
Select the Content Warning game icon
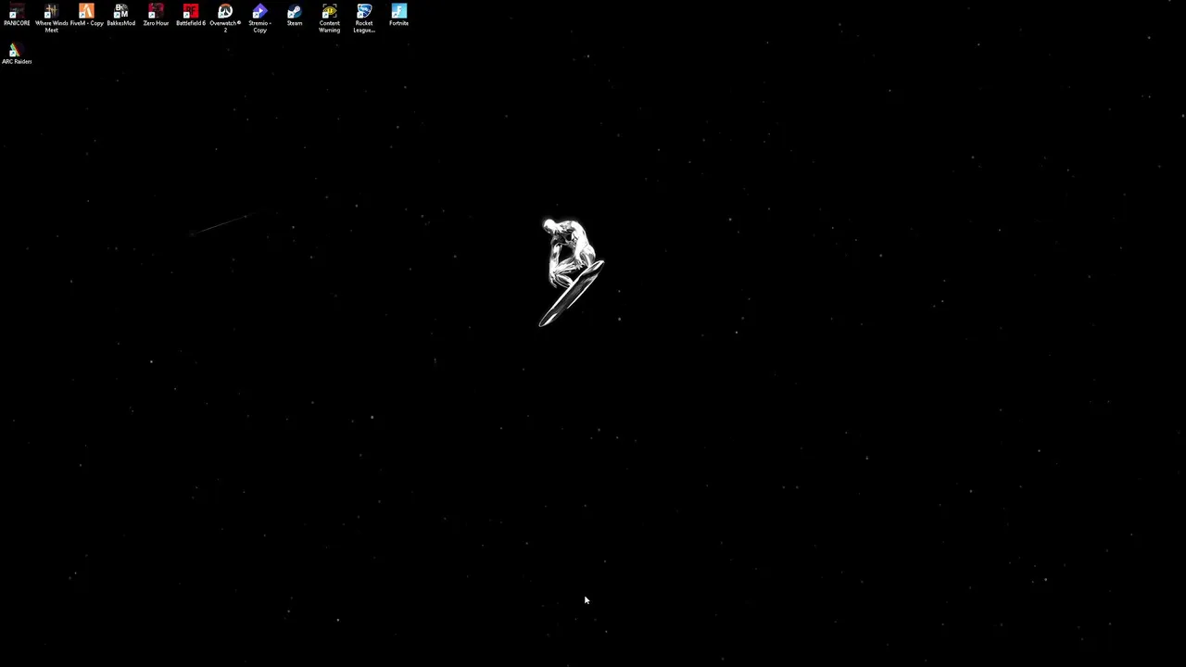[329, 18]
